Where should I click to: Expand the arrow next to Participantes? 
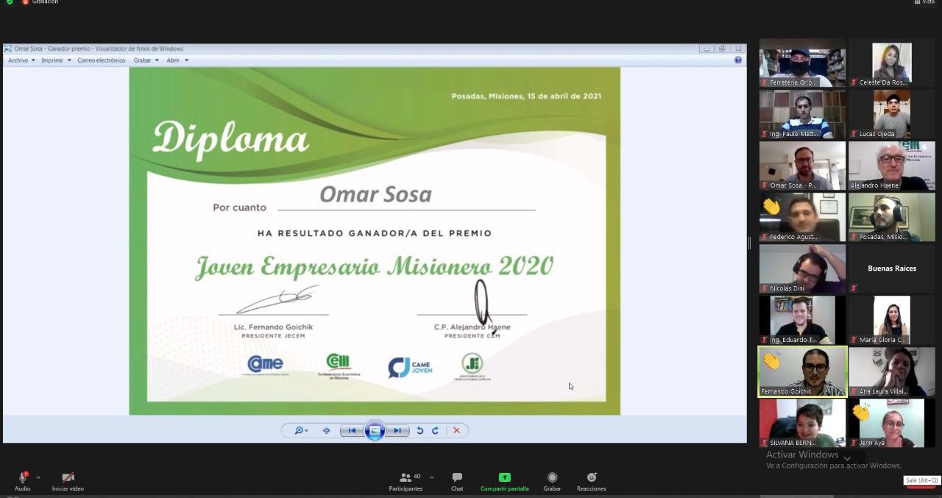point(431,477)
